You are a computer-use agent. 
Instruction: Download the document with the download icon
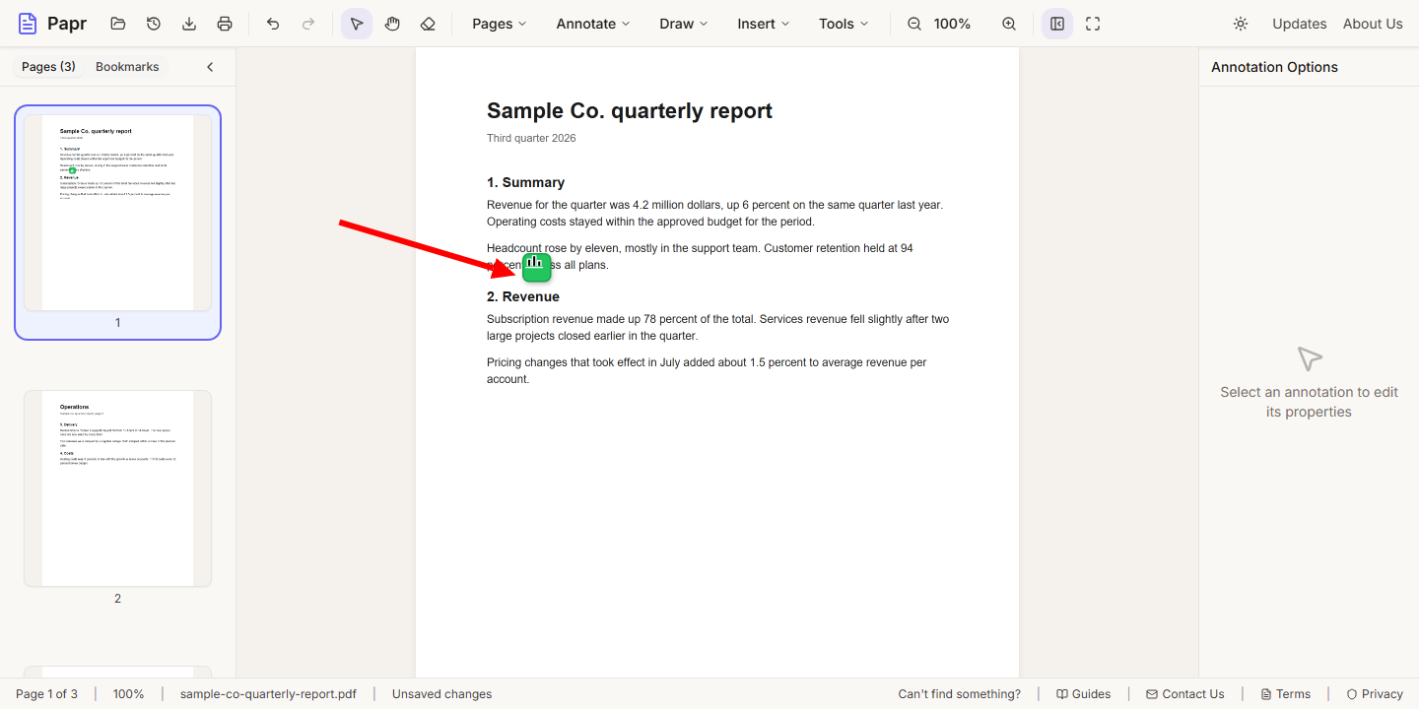189,24
